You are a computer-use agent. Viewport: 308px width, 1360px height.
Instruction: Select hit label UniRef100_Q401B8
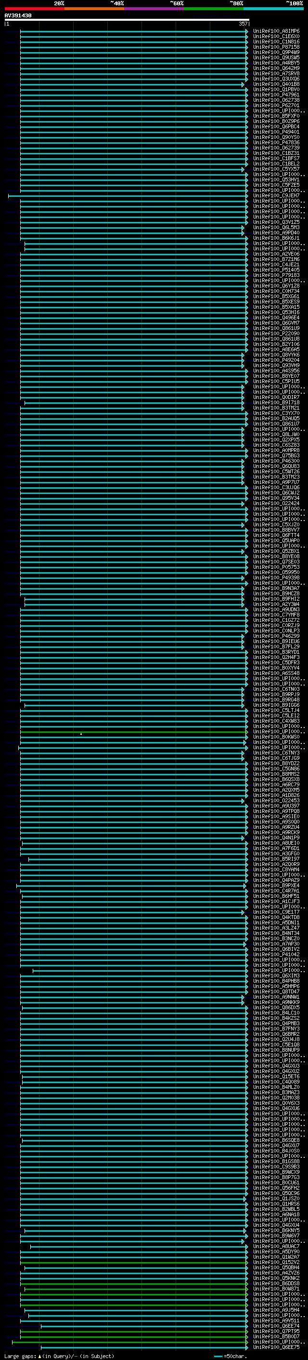coord(276,84)
